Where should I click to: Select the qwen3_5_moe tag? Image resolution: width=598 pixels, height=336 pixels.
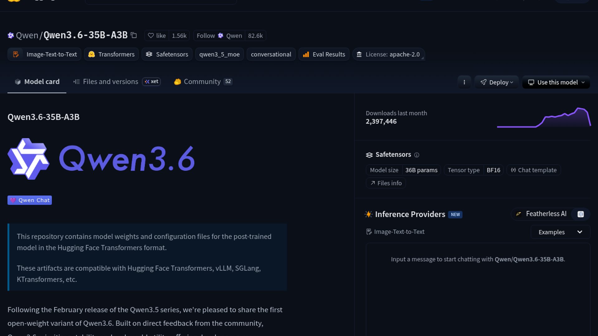[219, 54]
